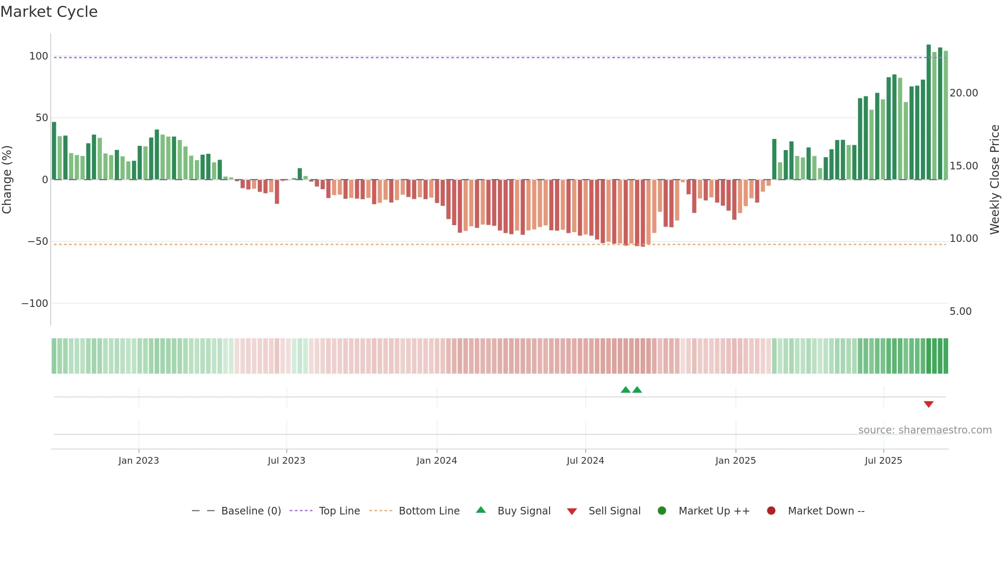Click the Weekly Close Price axis title
The height and width of the screenshot is (566, 1006).
click(995, 179)
